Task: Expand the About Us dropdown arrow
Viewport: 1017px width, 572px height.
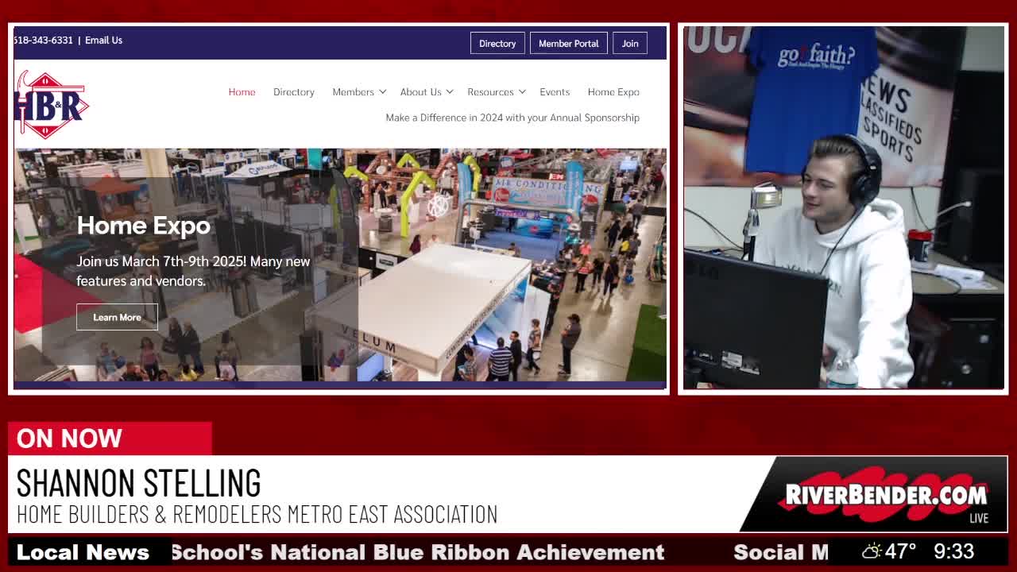Action: pyautogui.click(x=450, y=92)
